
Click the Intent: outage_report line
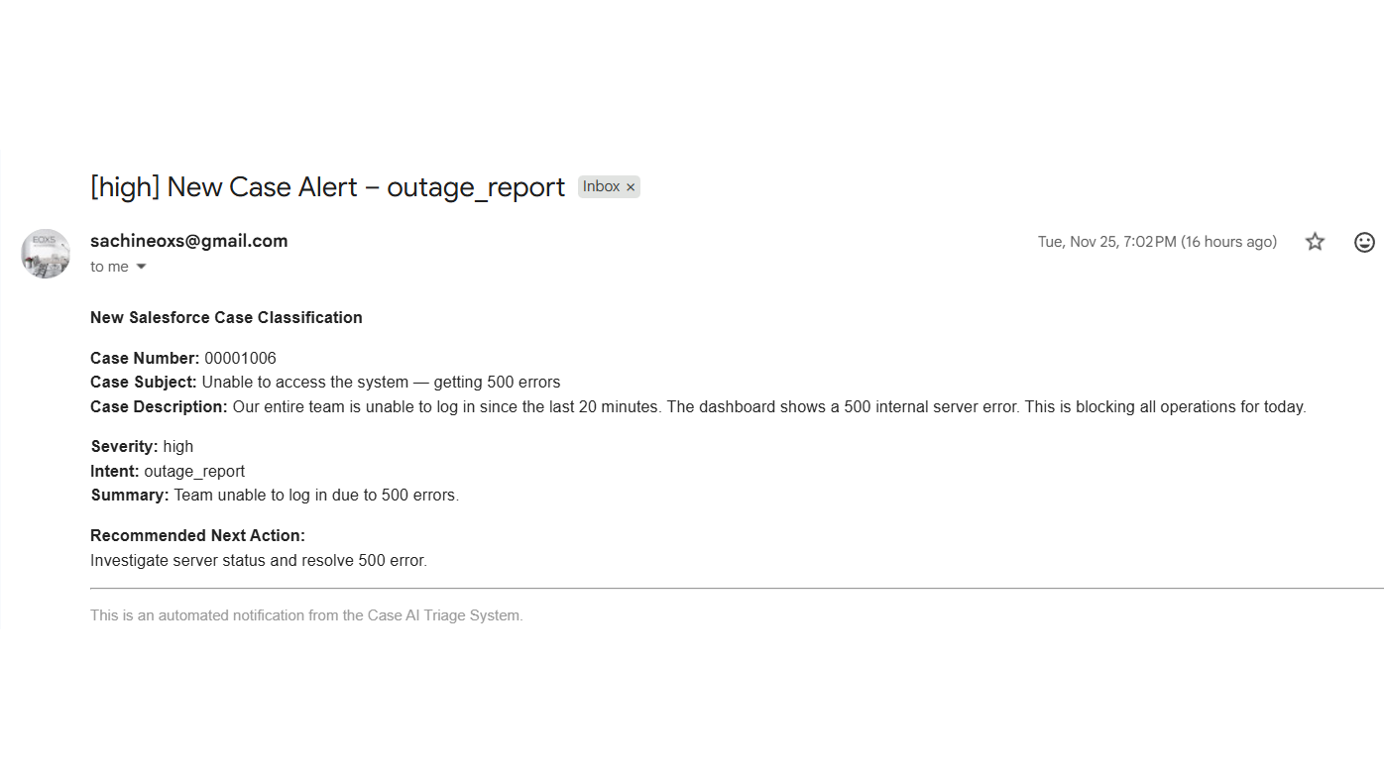pos(168,471)
